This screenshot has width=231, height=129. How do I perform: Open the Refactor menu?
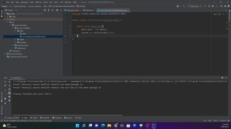[39, 2]
